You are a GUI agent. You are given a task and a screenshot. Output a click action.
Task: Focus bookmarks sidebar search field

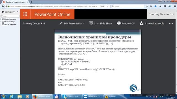pos(10,16)
